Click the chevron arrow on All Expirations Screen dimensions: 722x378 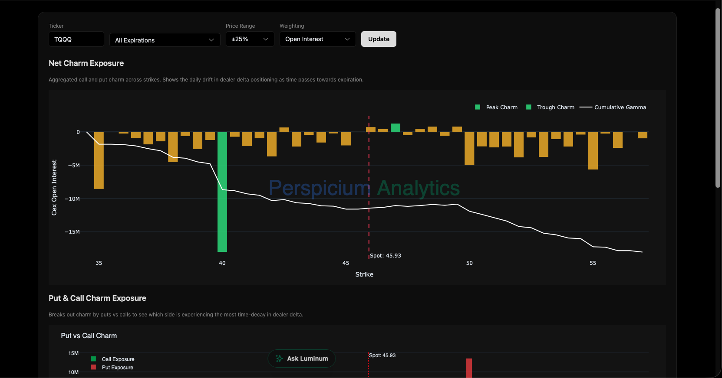tap(211, 40)
